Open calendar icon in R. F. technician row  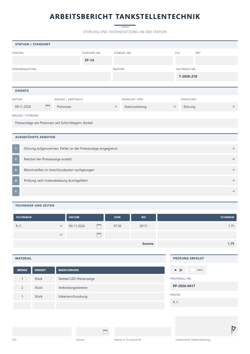(99, 226)
